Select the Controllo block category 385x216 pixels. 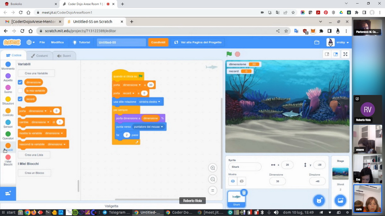[8, 112]
